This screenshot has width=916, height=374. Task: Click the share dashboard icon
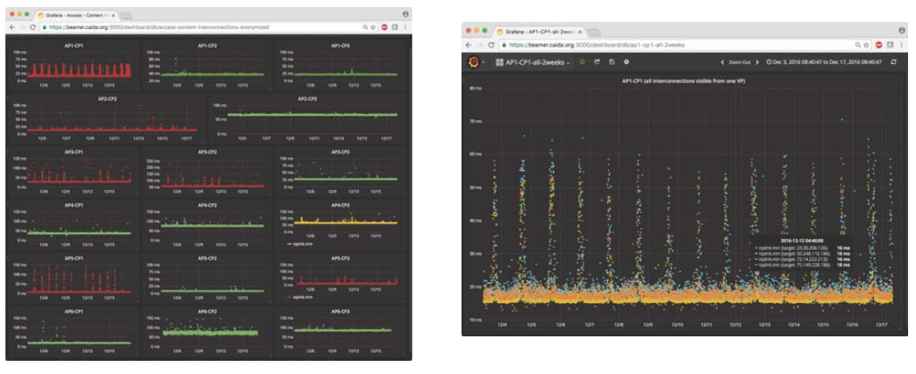click(597, 62)
